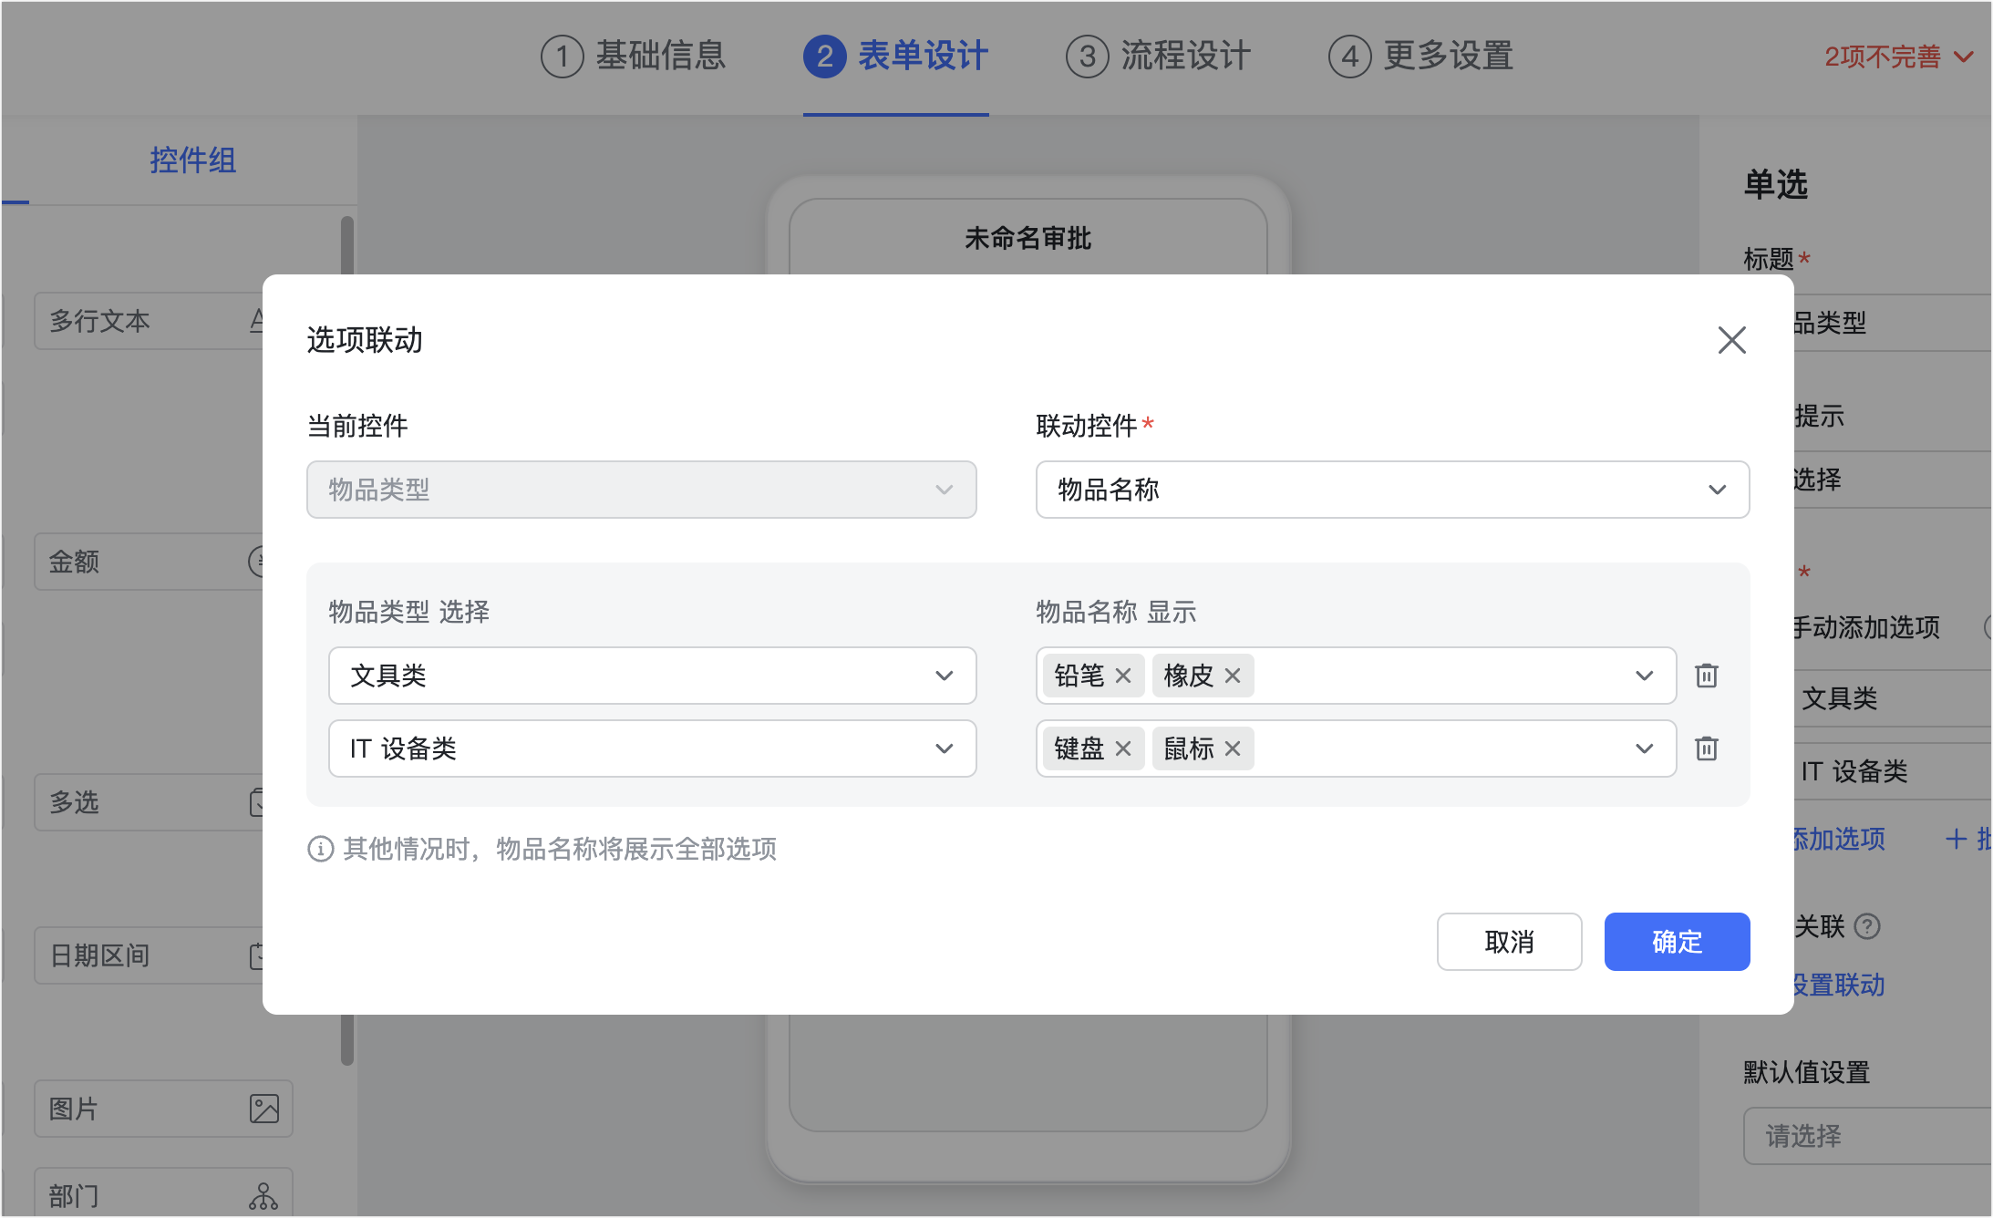Open the disabled 当前控件 物品类型 dropdown

pos(641,490)
